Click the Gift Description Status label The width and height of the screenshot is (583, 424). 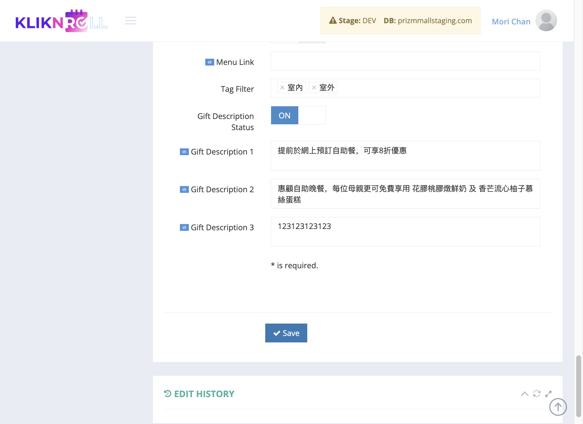pyautogui.click(x=226, y=122)
